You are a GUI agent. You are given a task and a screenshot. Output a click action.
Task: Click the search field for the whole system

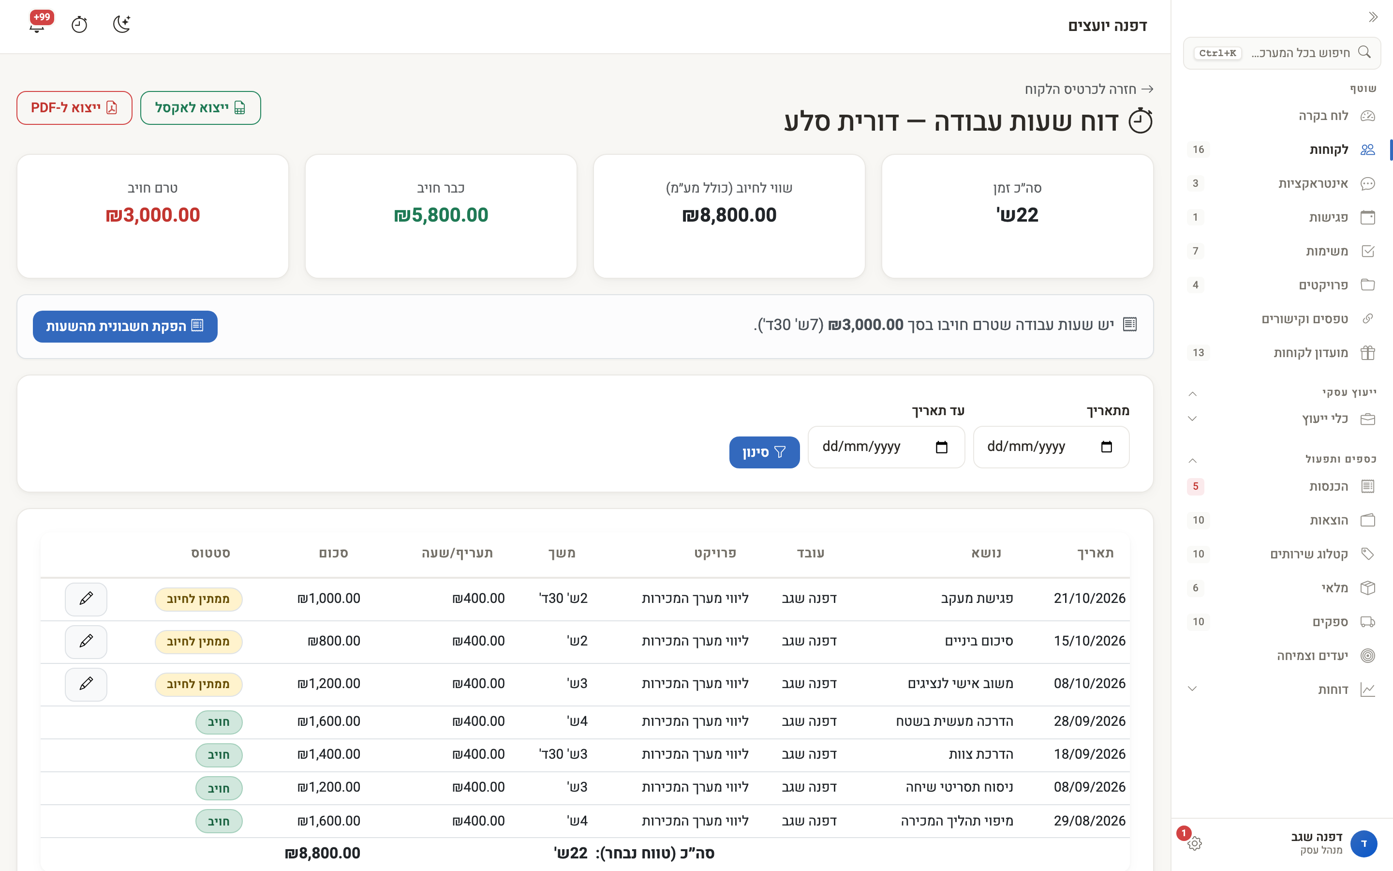pyautogui.click(x=1282, y=53)
